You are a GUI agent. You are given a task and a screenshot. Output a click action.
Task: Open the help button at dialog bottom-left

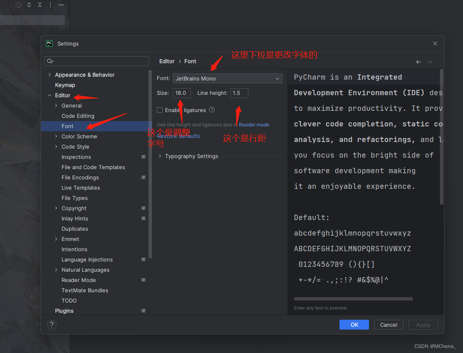52,325
